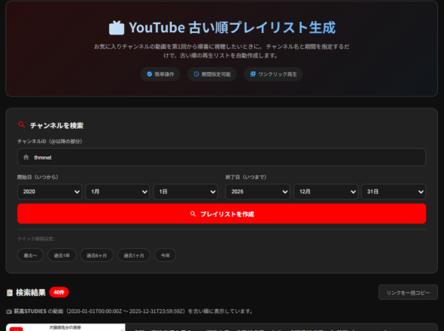Click the YouTube 古い順プレイリスト生成 heading
The height and width of the screenshot is (331, 444).
[233, 28]
